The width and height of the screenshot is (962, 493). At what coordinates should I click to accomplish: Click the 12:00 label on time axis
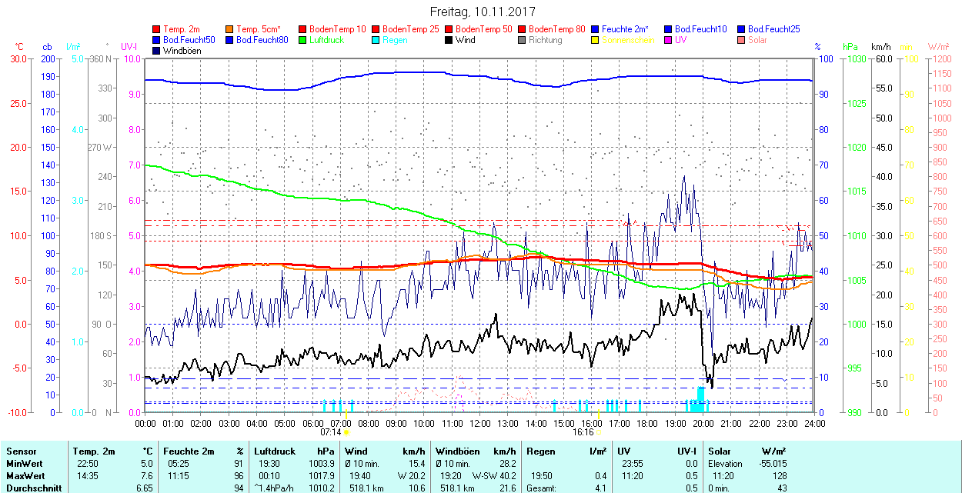click(x=480, y=423)
